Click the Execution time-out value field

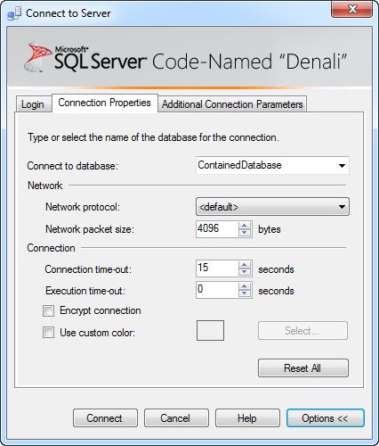[x=217, y=290]
